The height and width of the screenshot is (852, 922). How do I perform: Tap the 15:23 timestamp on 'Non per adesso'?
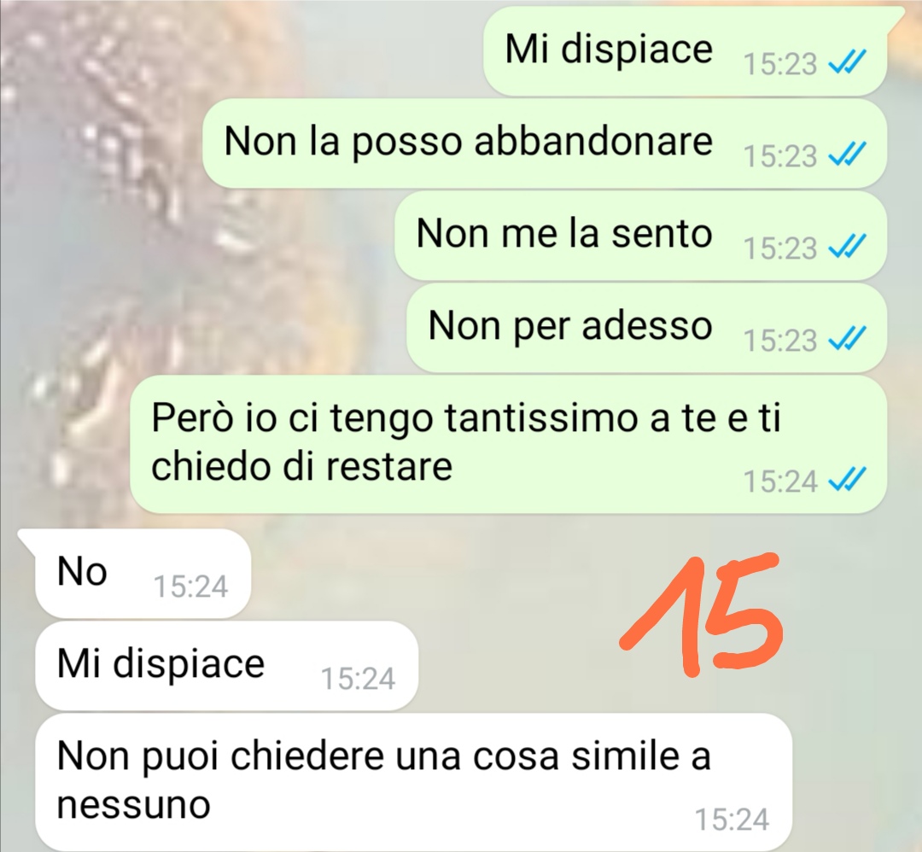coord(780,341)
